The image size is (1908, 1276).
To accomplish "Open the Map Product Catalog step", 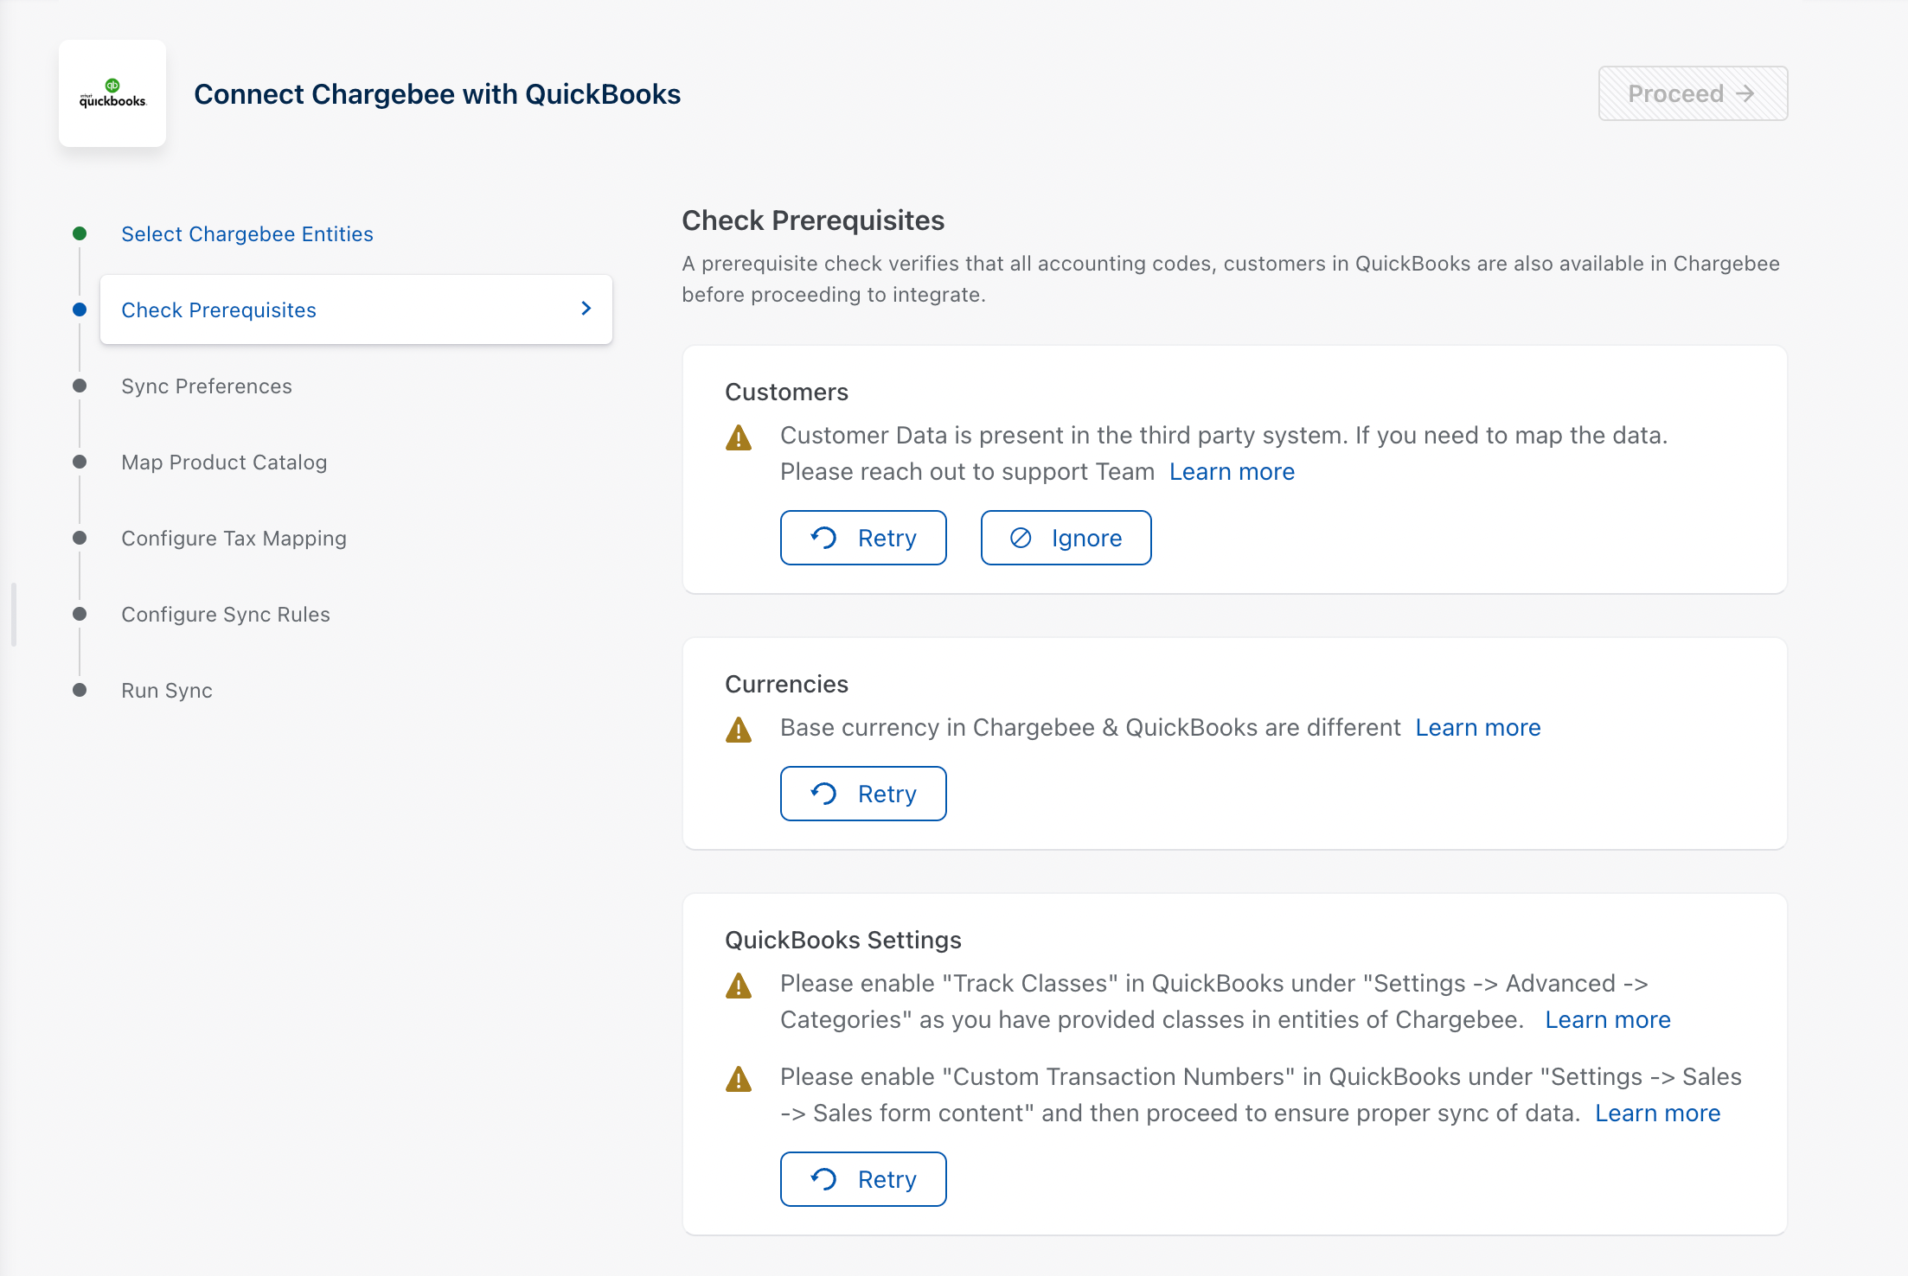I will tap(224, 463).
